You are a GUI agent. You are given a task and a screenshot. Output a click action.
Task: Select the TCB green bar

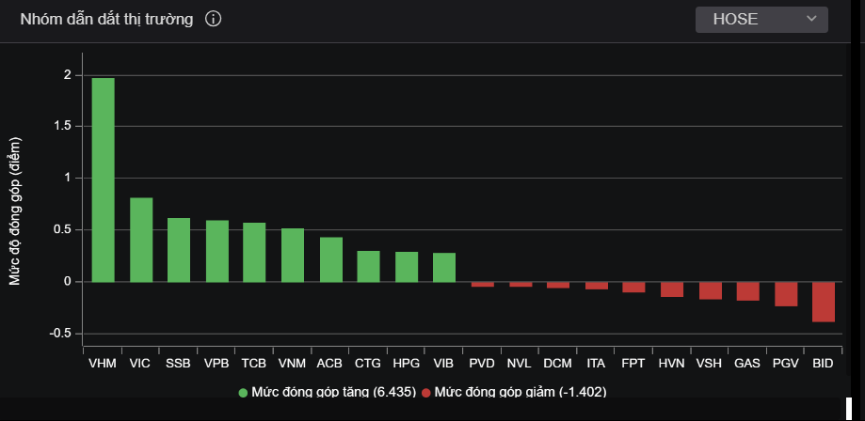[x=254, y=252]
